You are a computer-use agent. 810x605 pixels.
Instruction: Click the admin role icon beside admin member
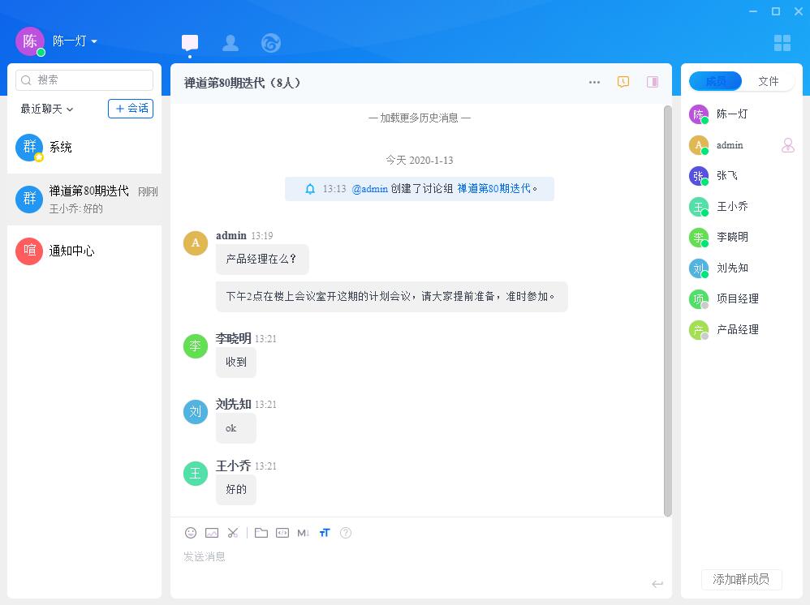(788, 145)
